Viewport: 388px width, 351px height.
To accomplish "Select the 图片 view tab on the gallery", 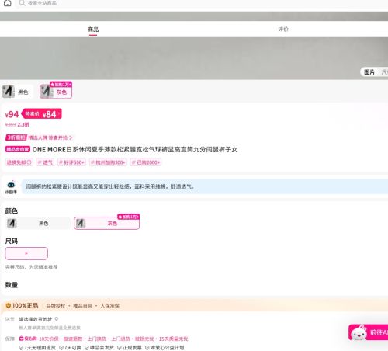I will [369, 72].
